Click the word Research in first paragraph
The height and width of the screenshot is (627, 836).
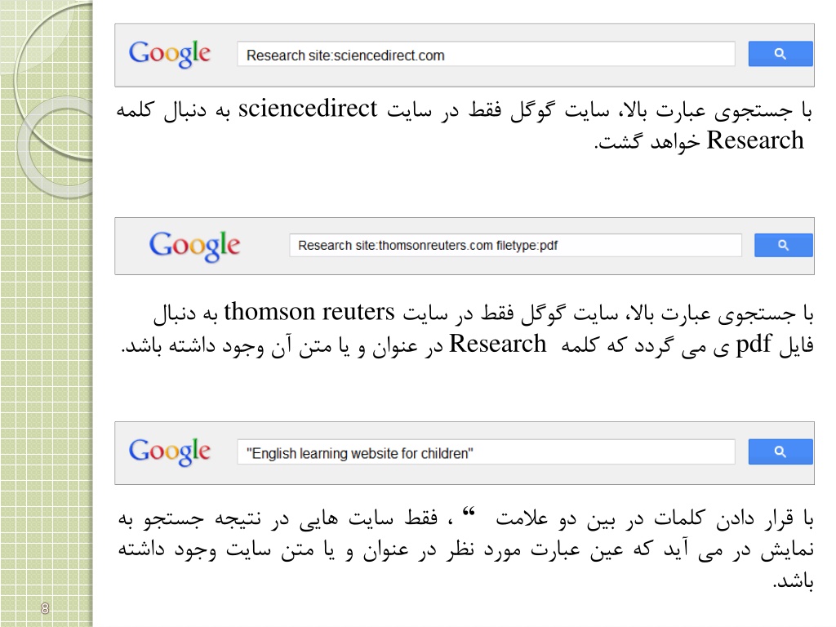pyautogui.click(x=754, y=140)
